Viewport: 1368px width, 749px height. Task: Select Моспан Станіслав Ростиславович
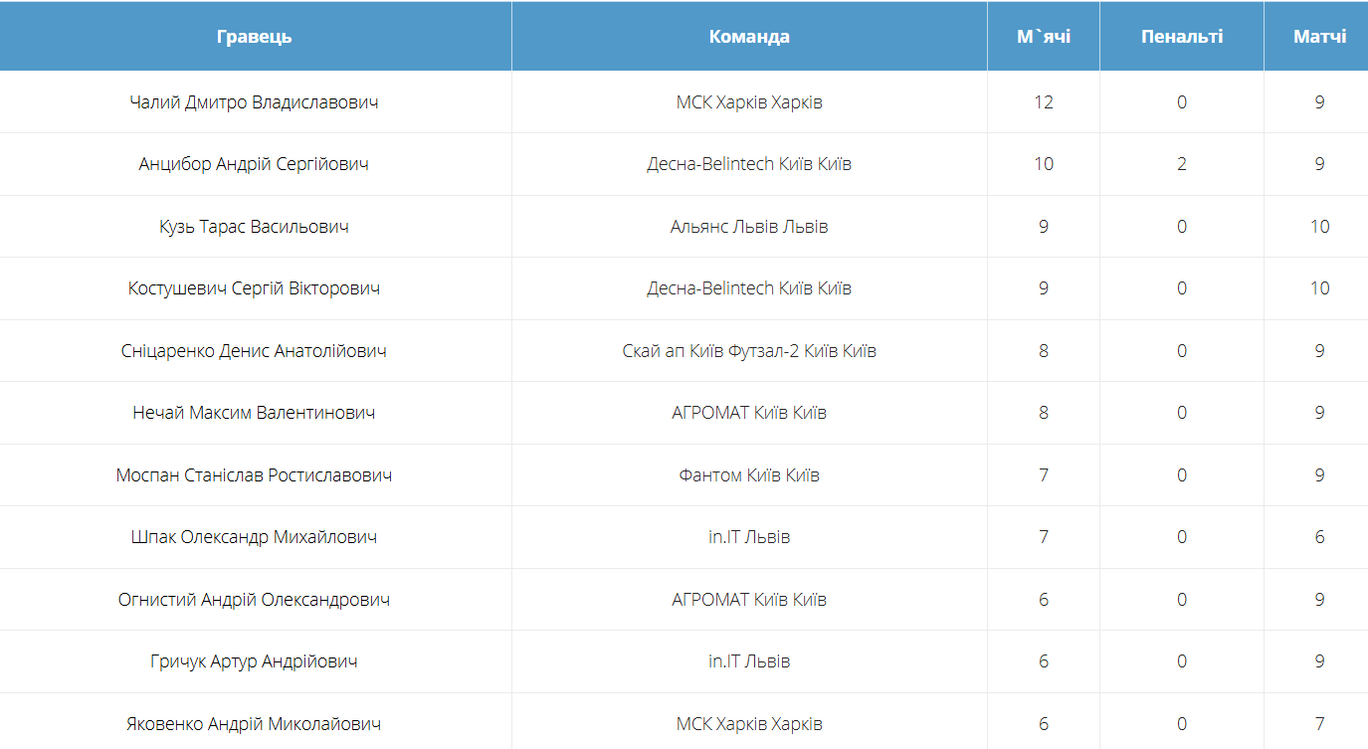[x=255, y=475]
